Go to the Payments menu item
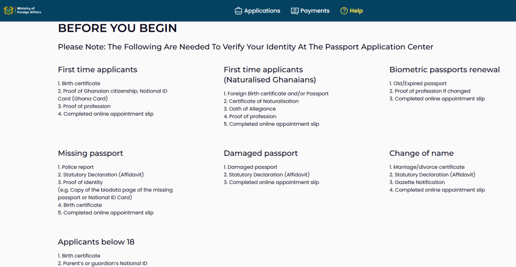This screenshot has width=516, height=267. (x=315, y=11)
